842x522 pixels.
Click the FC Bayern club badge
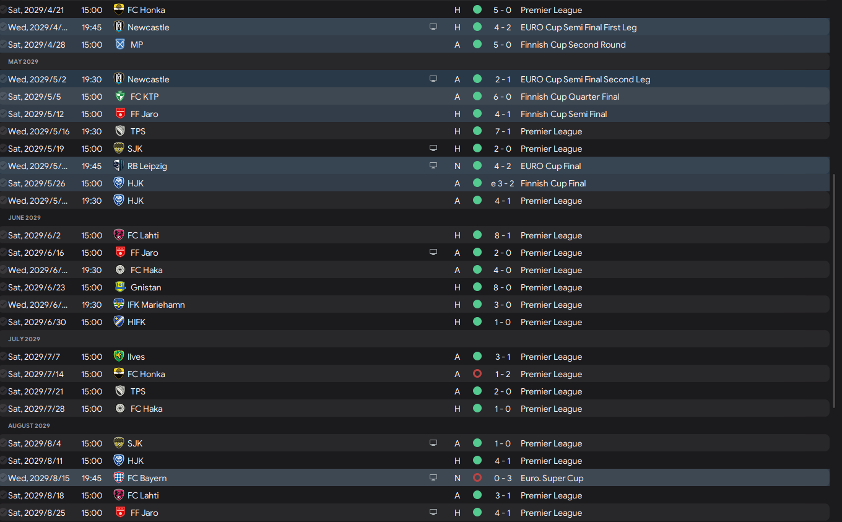[x=119, y=478]
